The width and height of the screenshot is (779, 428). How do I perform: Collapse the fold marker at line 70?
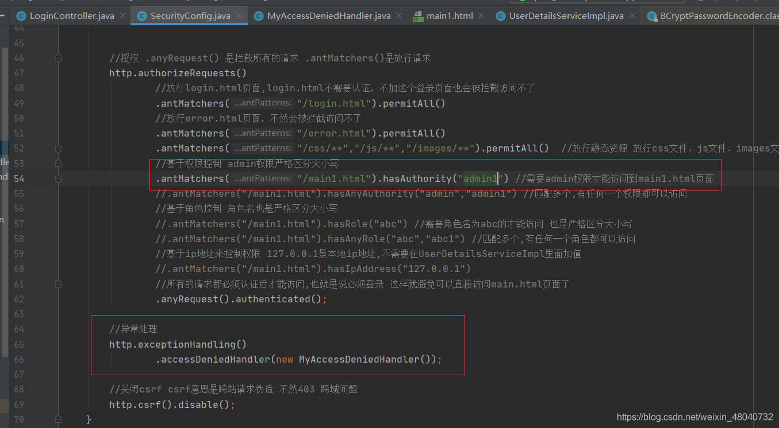[58, 419]
